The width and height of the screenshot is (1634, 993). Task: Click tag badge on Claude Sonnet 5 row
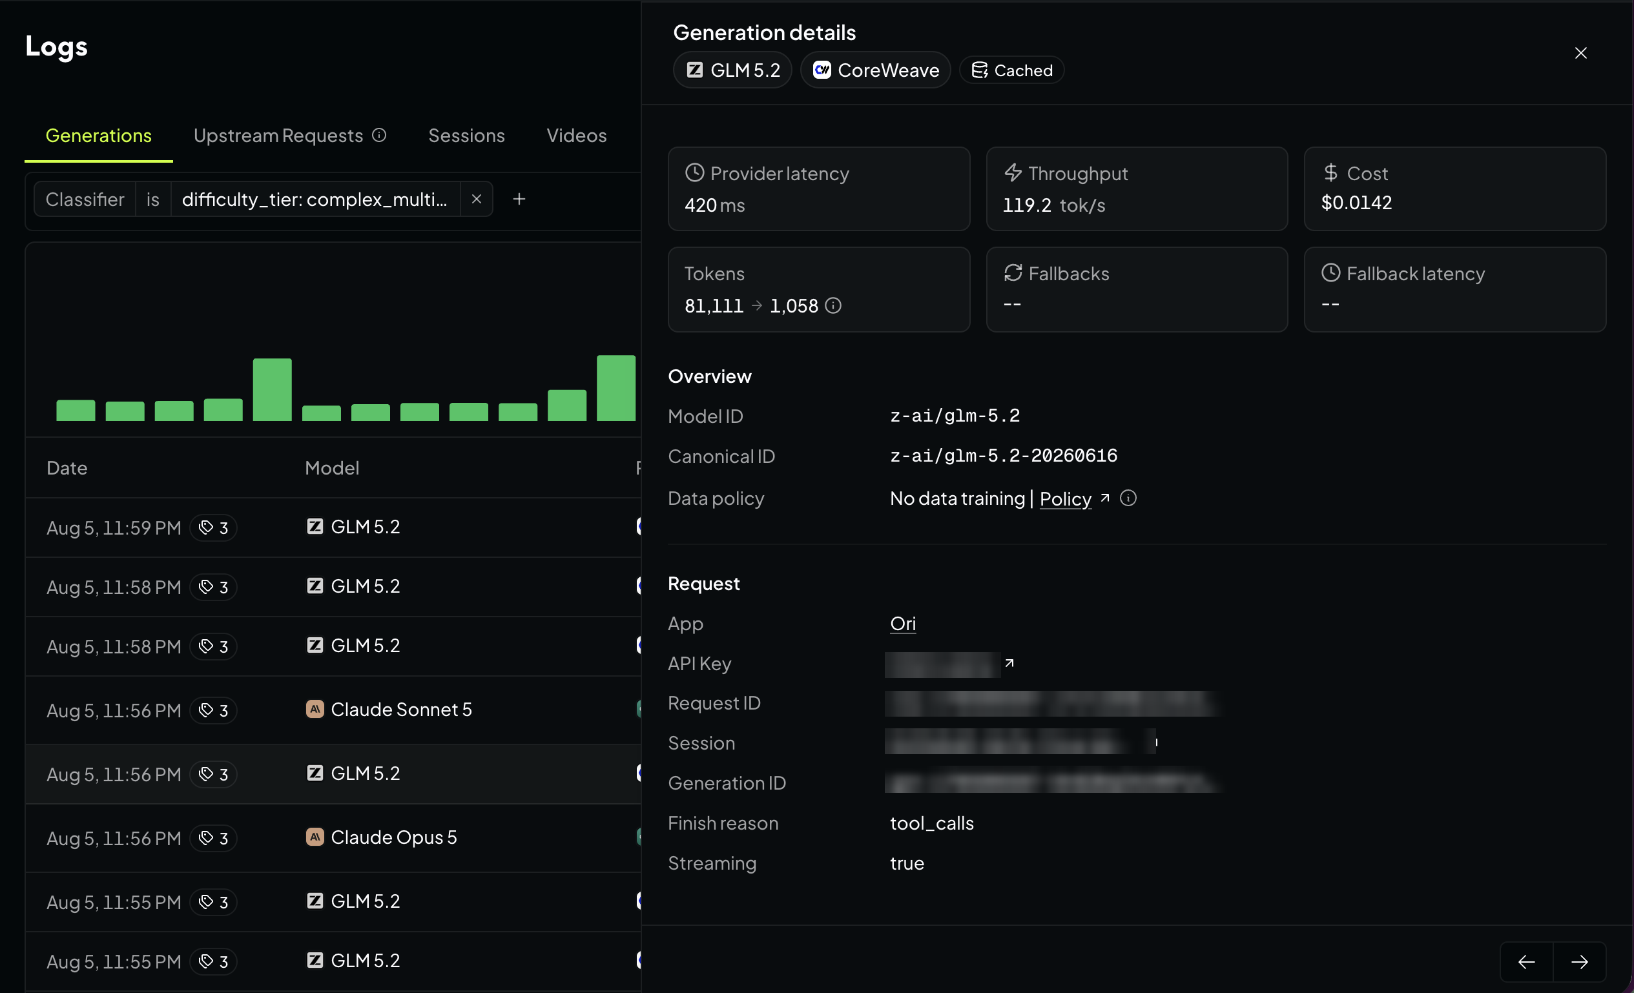tap(214, 711)
